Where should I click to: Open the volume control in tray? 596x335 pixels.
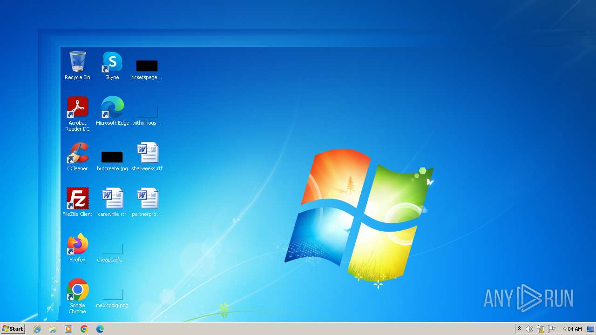click(529, 329)
